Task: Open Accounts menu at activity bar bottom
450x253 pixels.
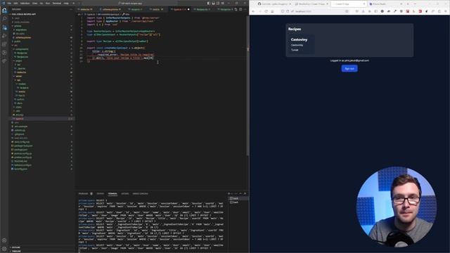Action: (4, 240)
